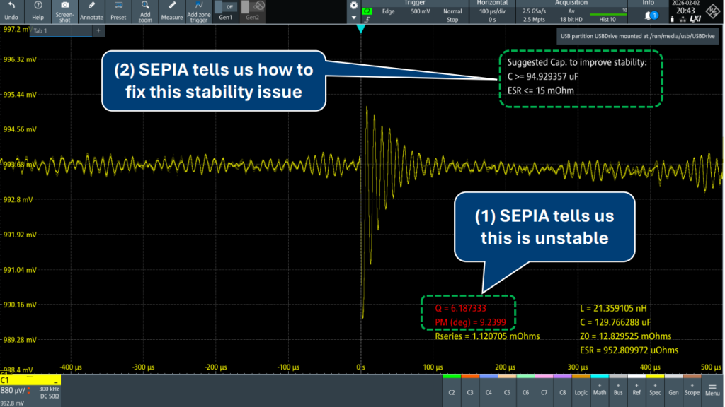Enable channel C4
Viewport: 725px width, 407px height.
point(489,390)
